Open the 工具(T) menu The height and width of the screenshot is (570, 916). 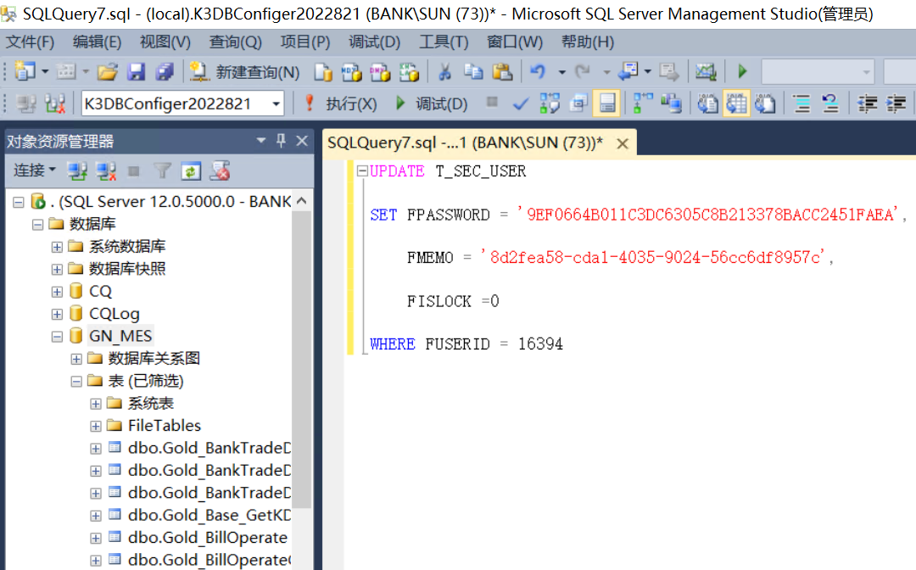[x=444, y=42]
